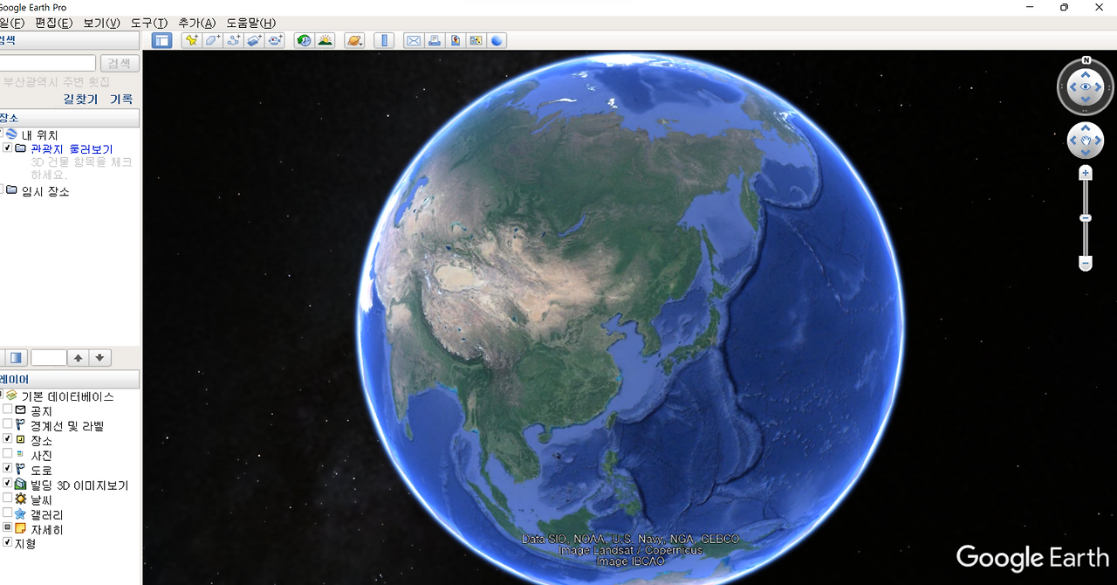Uncheck the 관광지 둘러보기 checkbox
1117x585 pixels.
pyautogui.click(x=7, y=148)
